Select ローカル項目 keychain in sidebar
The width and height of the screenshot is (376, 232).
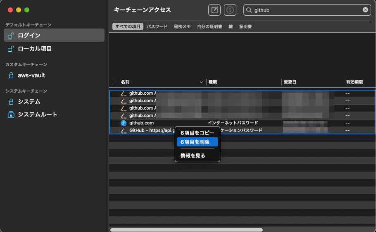pyautogui.click(x=35, y=49)
